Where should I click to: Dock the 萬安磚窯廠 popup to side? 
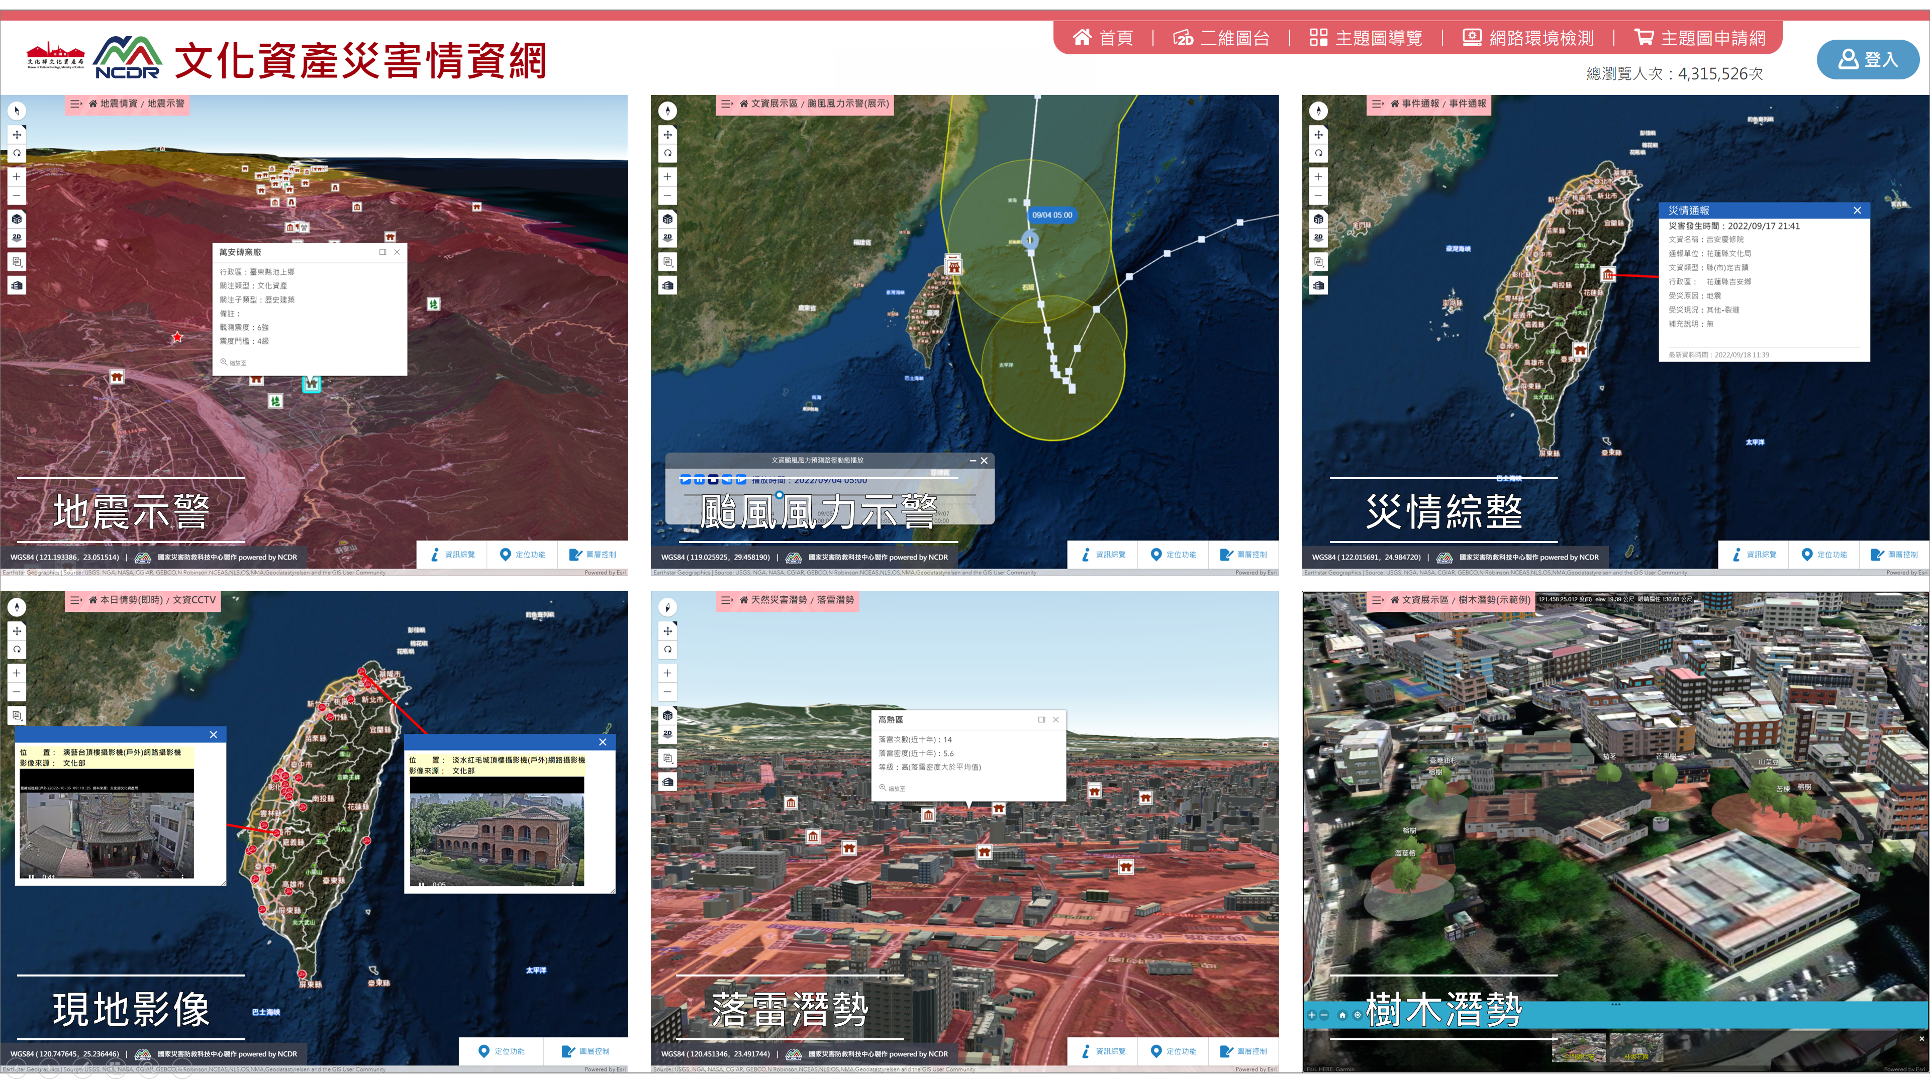[383, 252]
